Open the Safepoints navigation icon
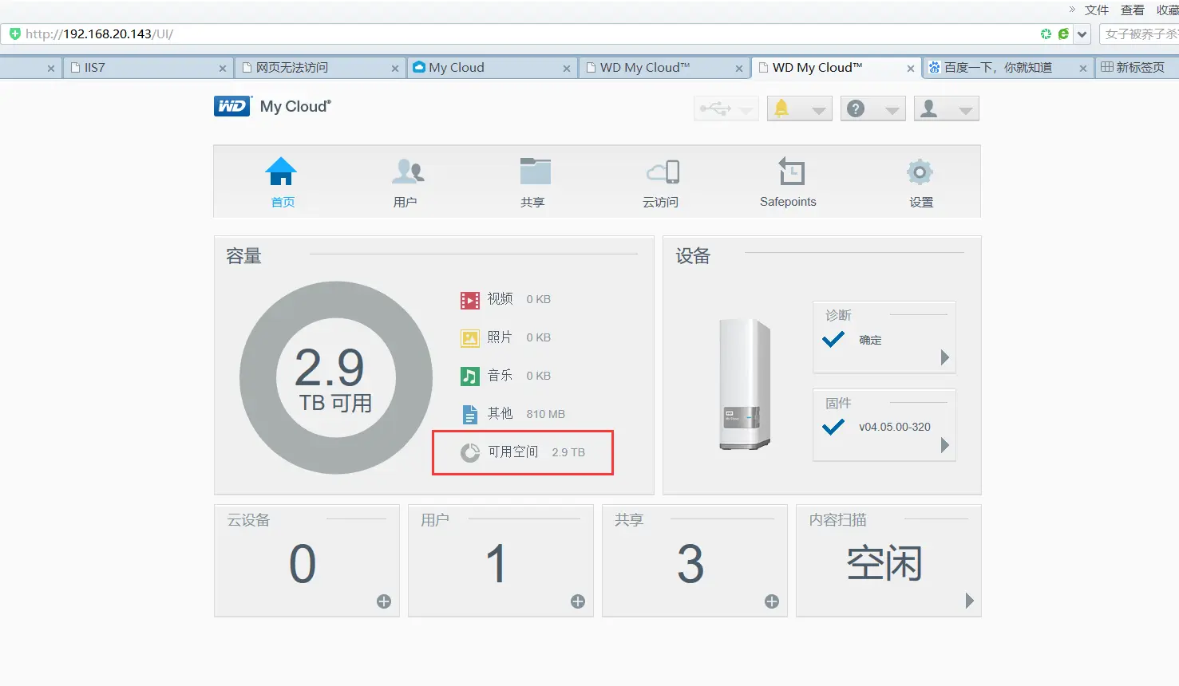1179x686 pixels. [791, 171]
